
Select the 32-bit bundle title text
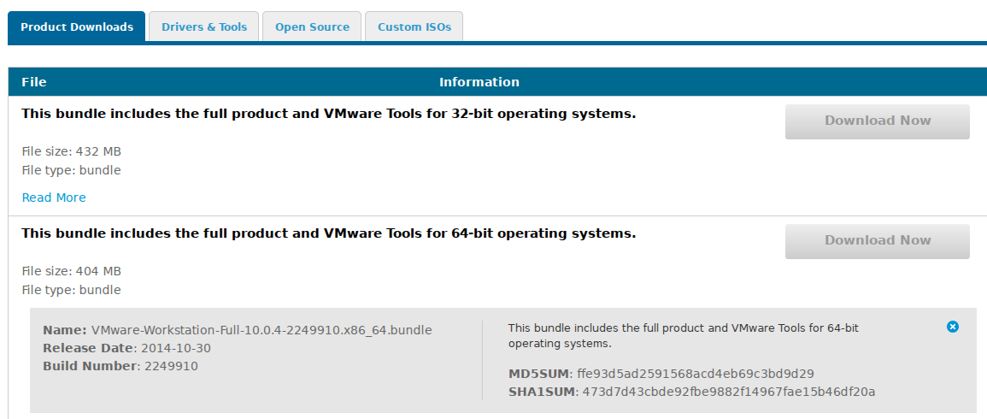[329, 114]
